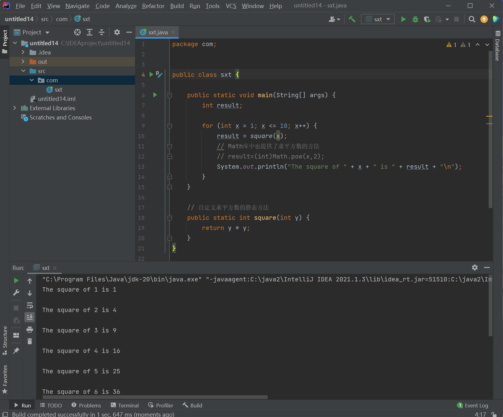Toggle scroll to end in console

coord(30,317)
